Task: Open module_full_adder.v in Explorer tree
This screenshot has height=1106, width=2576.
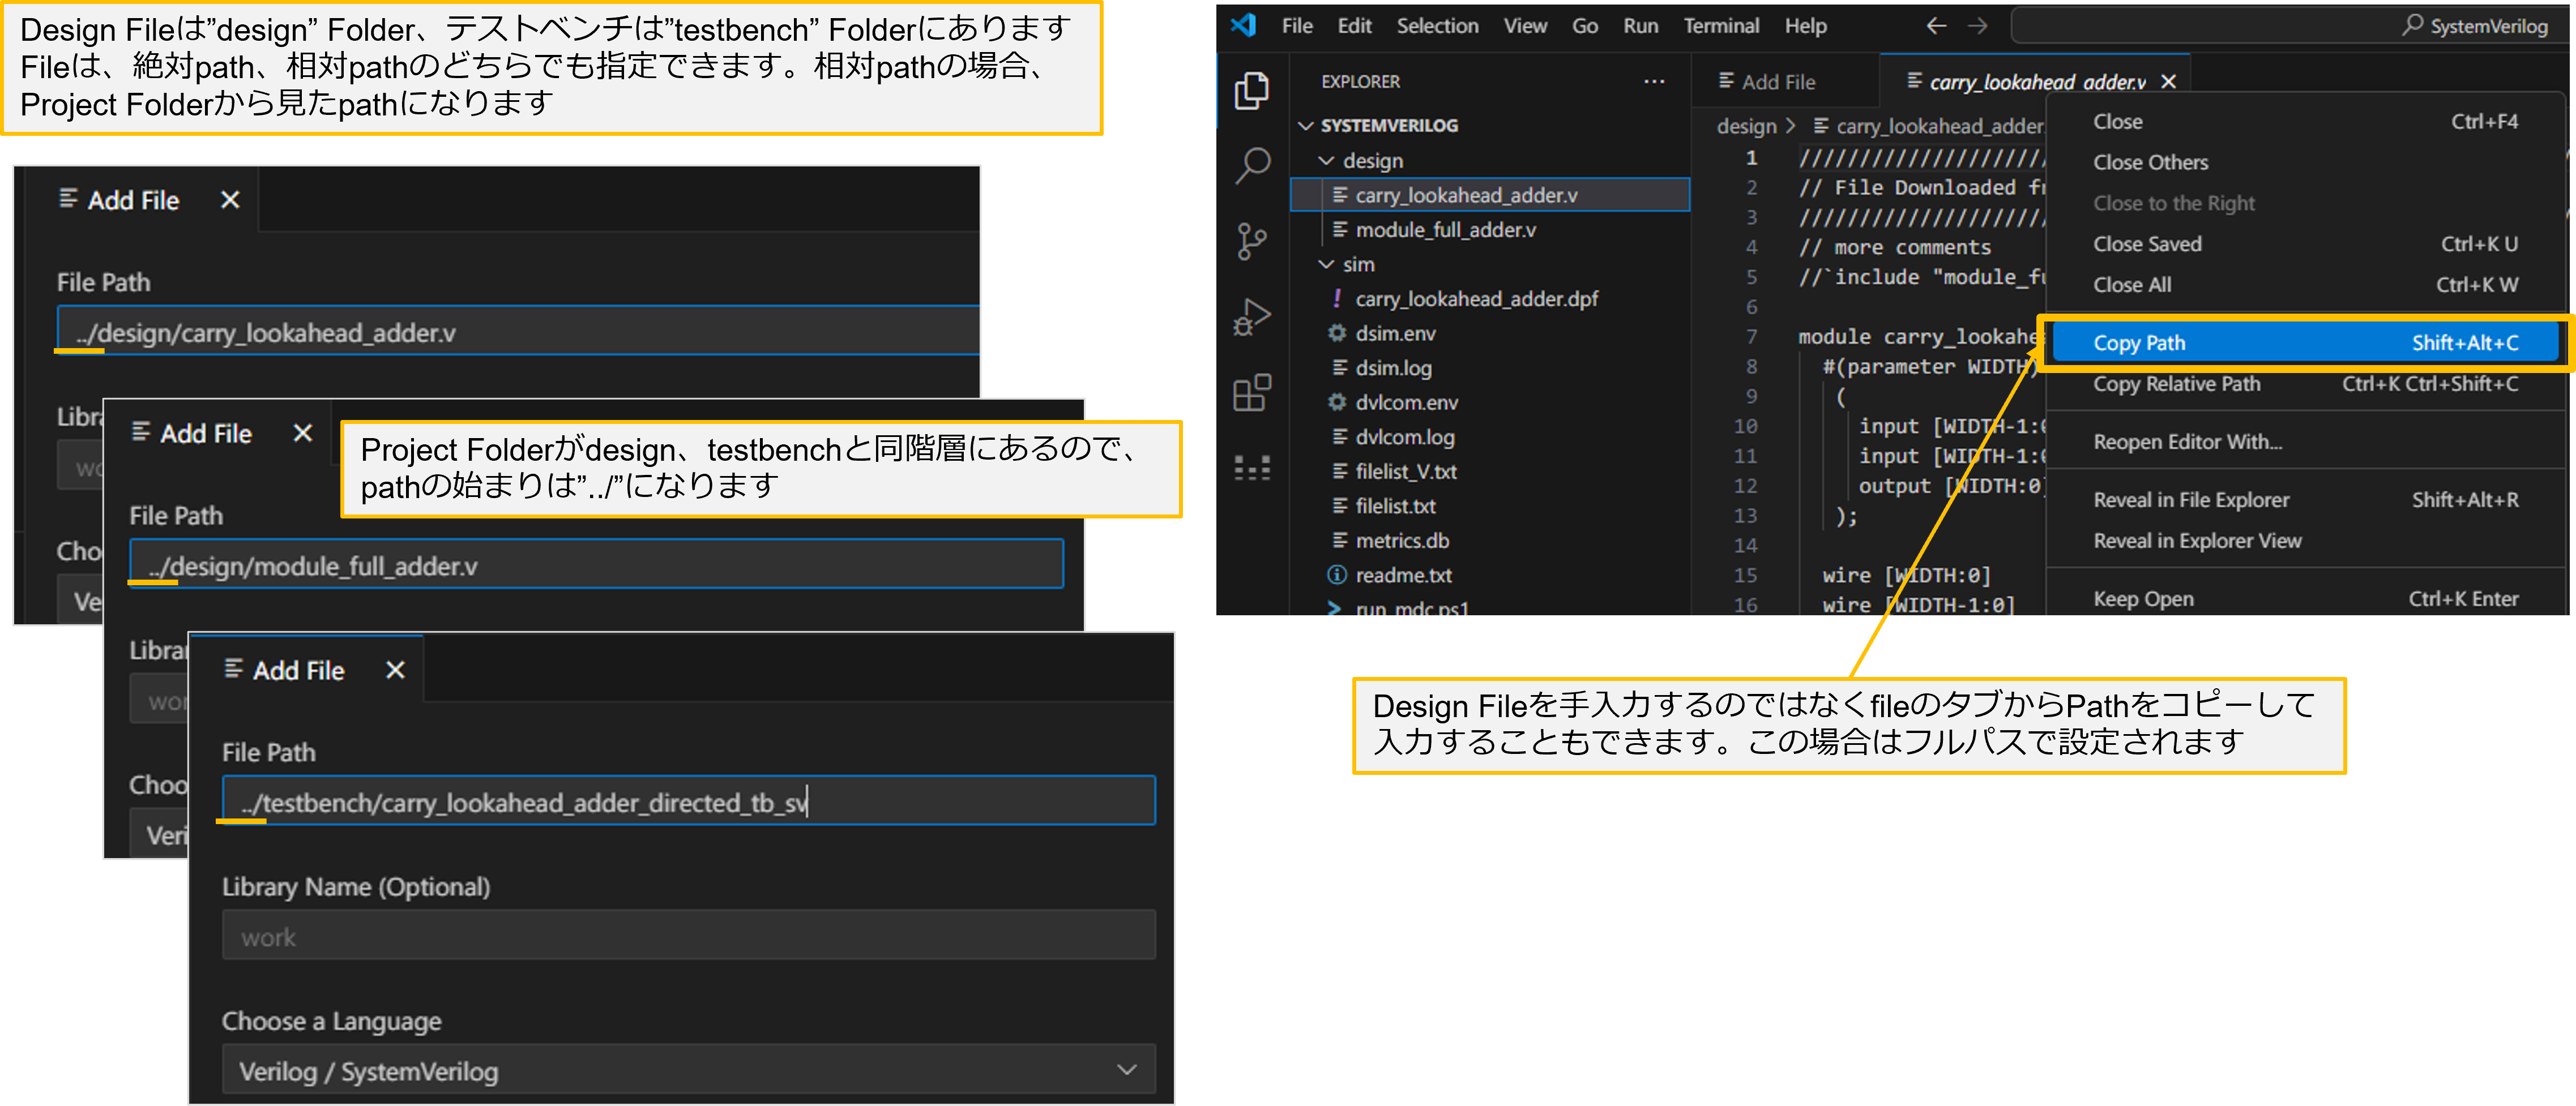Action: point(1489,229)
